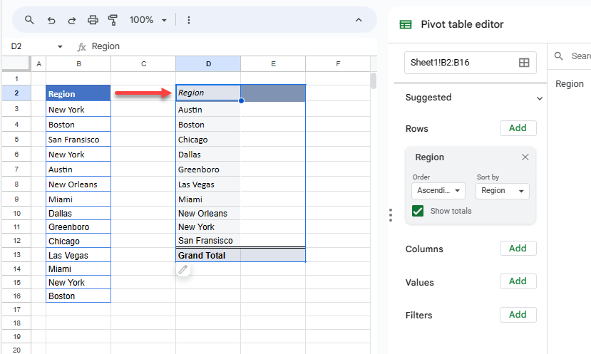The image size is (591, 354).
Task: Open the zoom 100% dropdown
Action: click(148, 20)
